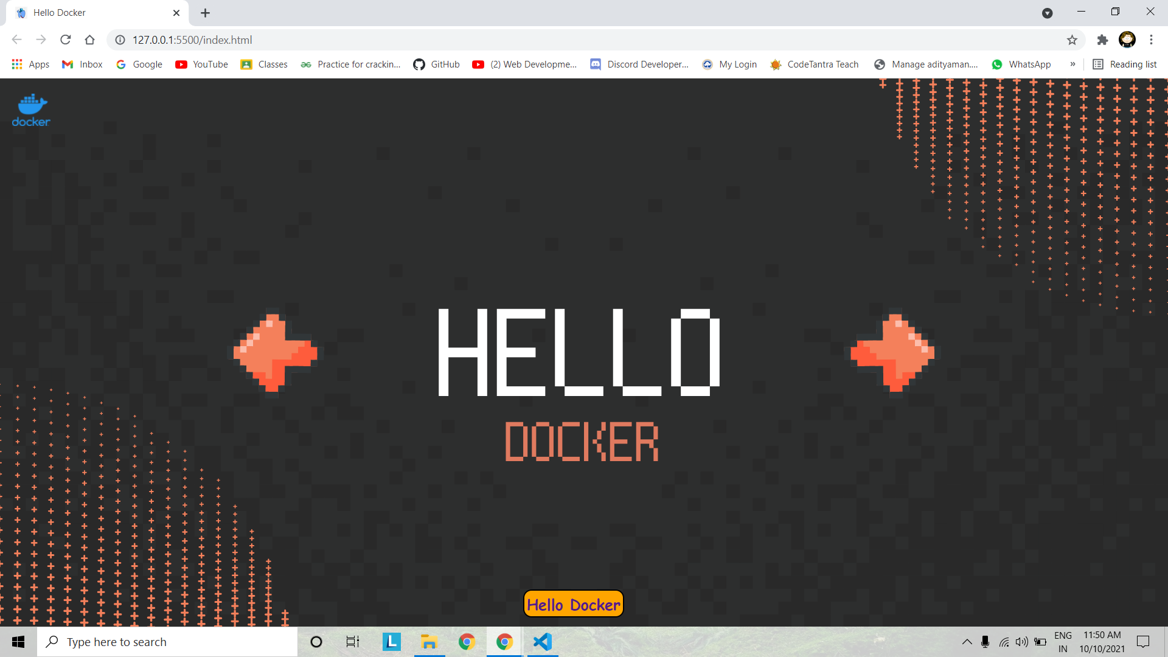Open a new browser tab

(x=205, y=13)
